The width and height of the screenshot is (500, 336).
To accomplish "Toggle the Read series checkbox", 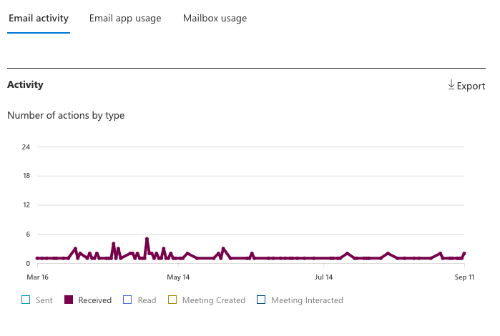I will [127, 300].
